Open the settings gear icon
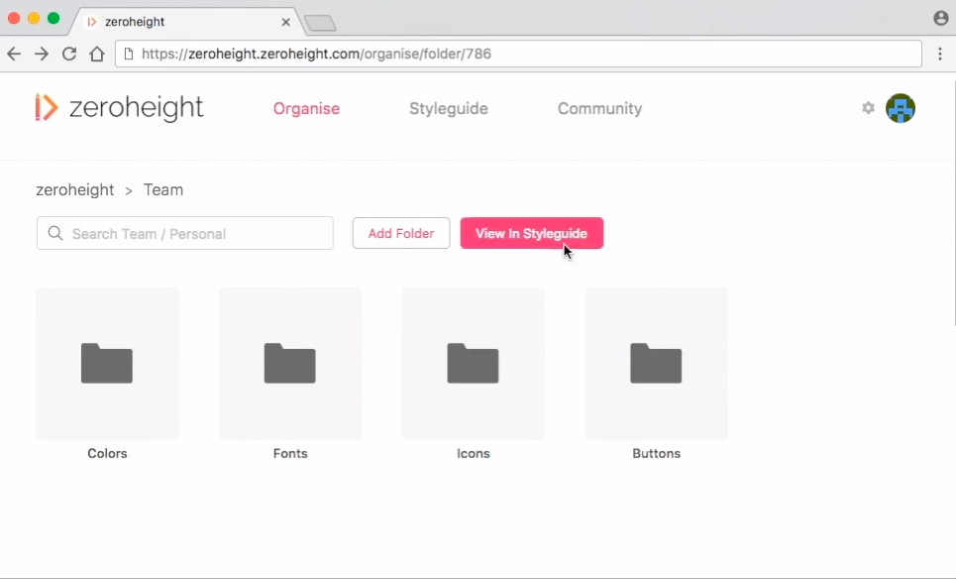The width and height of the screenshot is (956, 579). pos(868,108)
